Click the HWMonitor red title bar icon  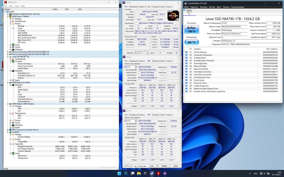[5, 2]
